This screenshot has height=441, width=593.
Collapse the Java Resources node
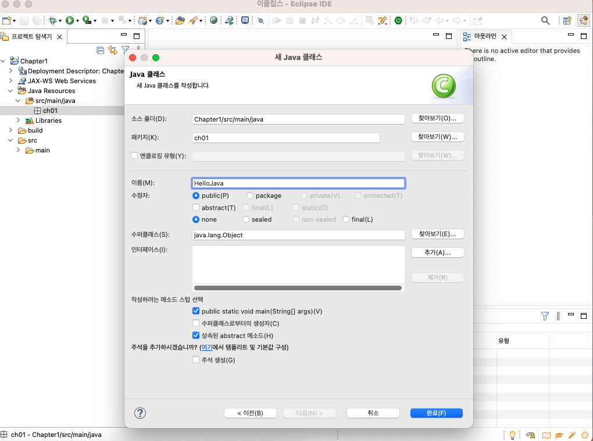pos(10,91)
